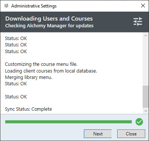Click the 'Status: OK' line above Sync Status

(x=16, y=97)
